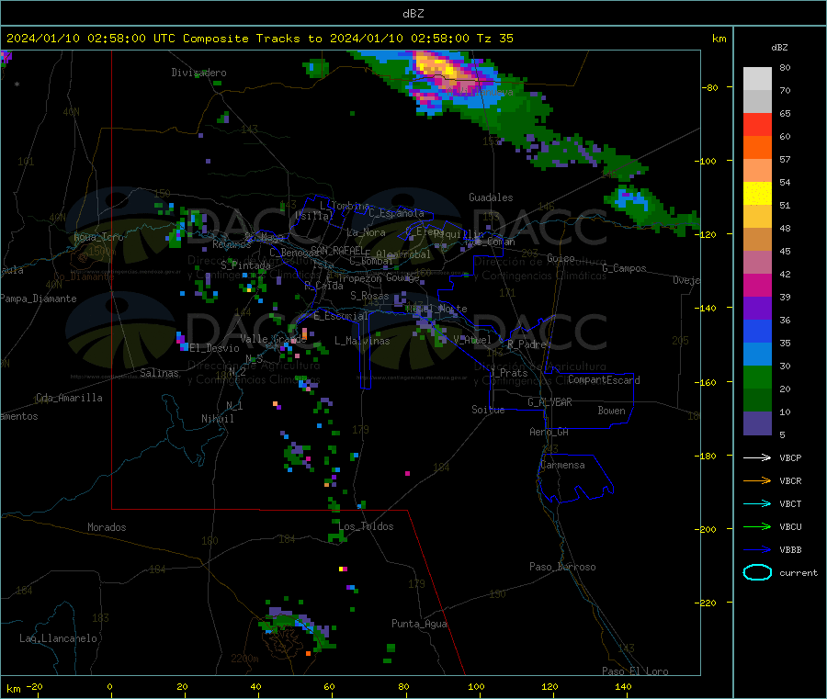
Task: Click the Lag.Llancanelo map label
Action: coord(59,638)
